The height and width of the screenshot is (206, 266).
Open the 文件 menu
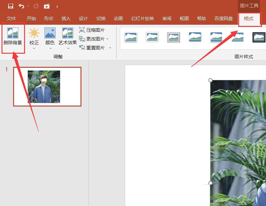tap(12, 19)
